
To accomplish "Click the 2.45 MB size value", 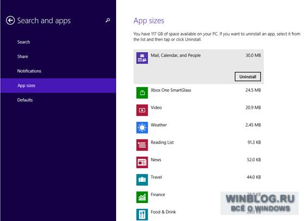I will tap(253, 125).
